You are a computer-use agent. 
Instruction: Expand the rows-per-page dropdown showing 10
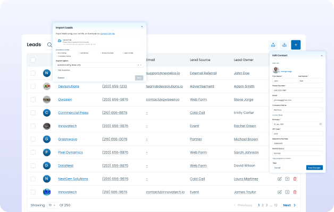pyautogui.click(x=52, y=205)
